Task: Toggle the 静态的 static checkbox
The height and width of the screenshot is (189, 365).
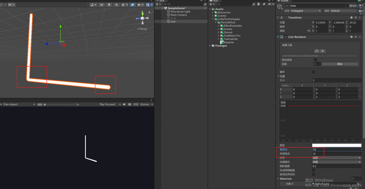Action: (347, 6)
